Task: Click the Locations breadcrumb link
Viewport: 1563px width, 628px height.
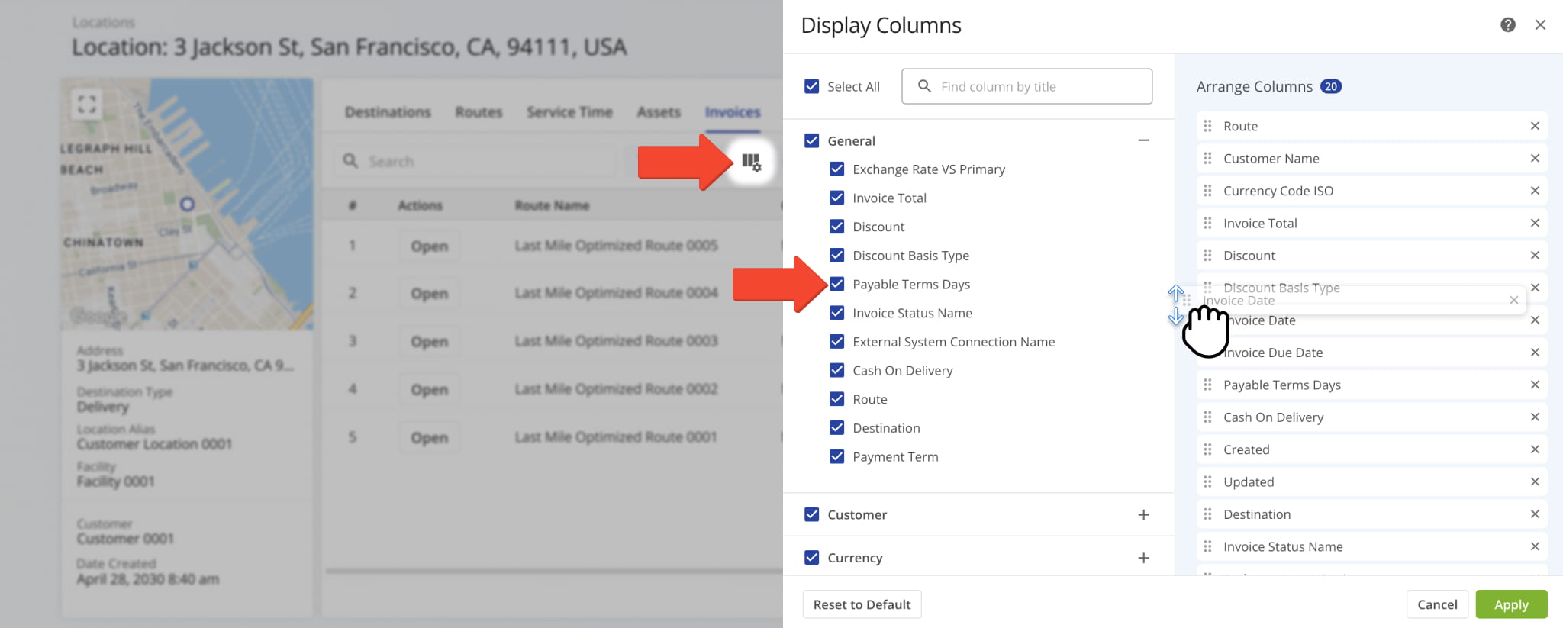Action: tap(103, 23)
